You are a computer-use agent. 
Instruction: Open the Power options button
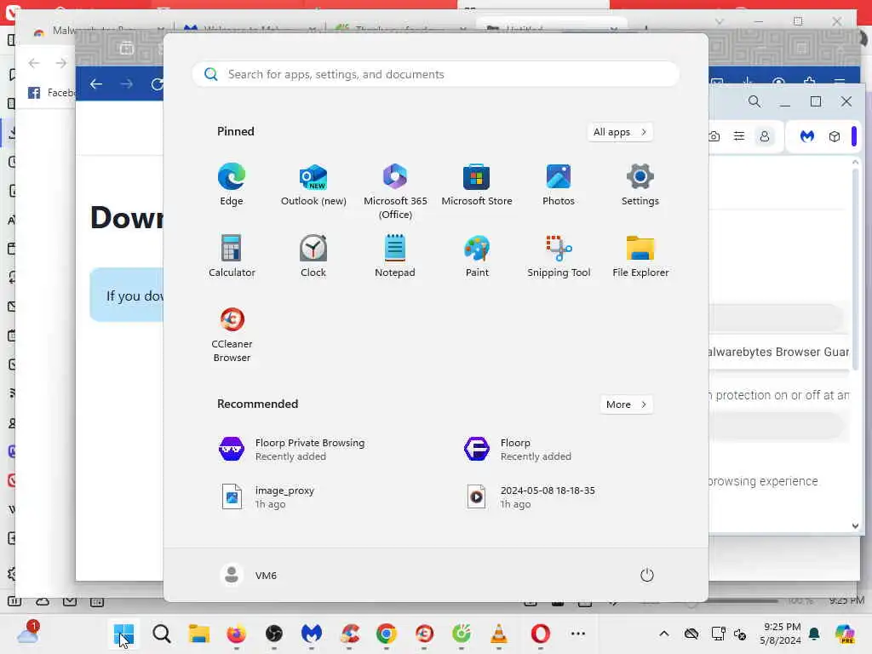point(646,575)
